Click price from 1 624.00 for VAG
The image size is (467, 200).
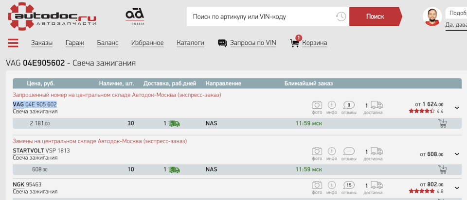[x=429, y=104]
